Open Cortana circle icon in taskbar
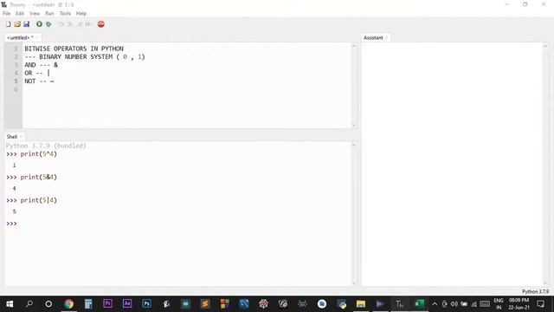The width and height of the screenshot is (554, 312). coord(48,304)
